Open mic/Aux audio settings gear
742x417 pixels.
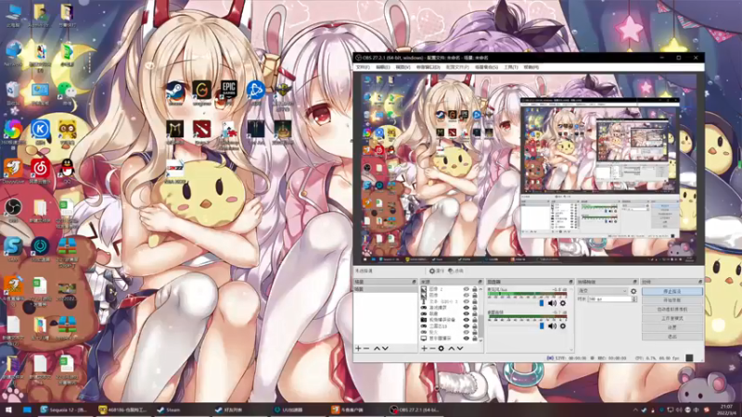[x=563, y=303]
